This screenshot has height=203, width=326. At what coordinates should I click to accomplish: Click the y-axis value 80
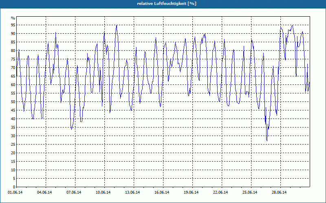[x=13, y=50]
